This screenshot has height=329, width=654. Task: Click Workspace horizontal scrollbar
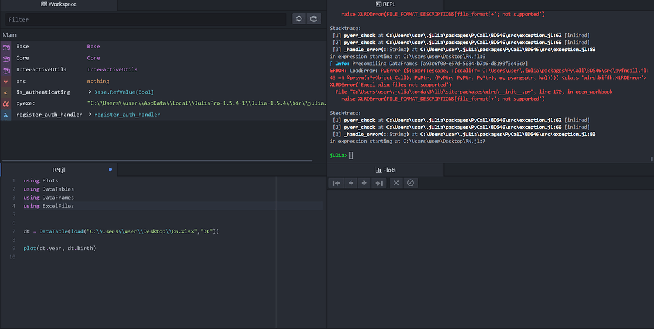pos(157,160)
